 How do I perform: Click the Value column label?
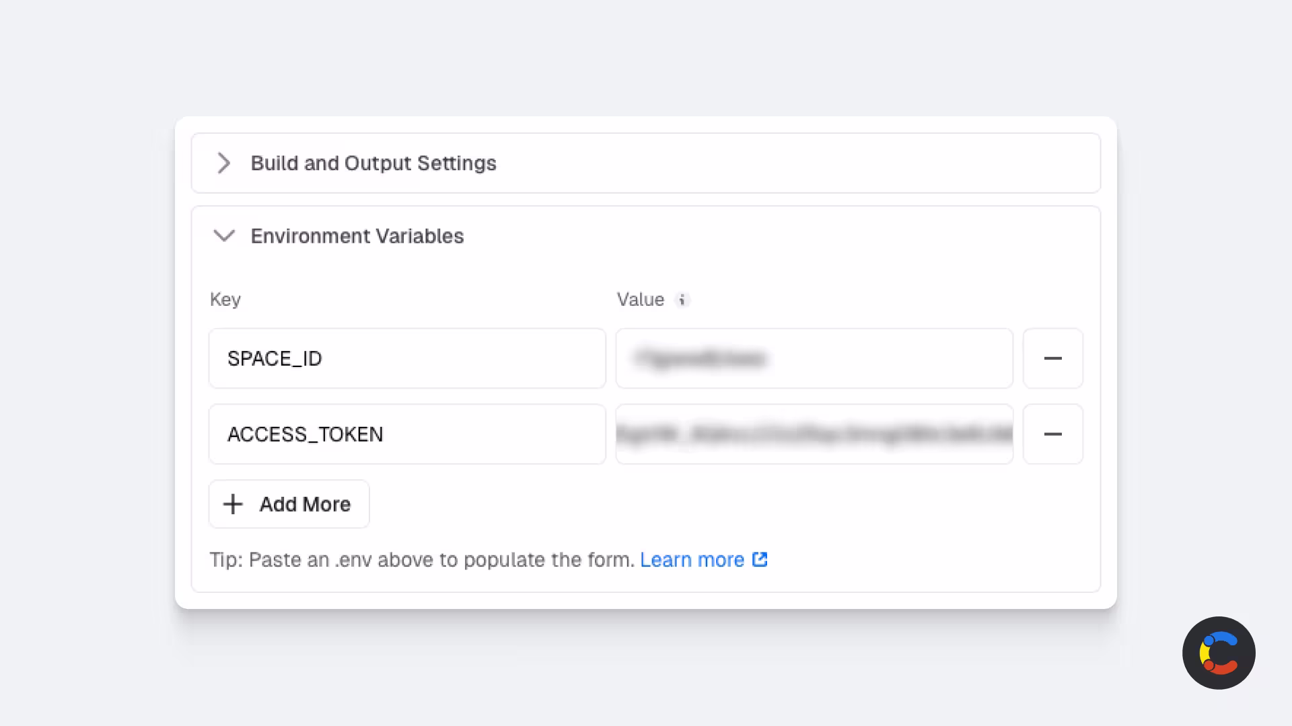pos(641,300)
